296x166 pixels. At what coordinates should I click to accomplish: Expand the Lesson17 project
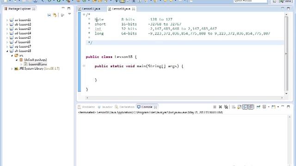click(7, 47)
